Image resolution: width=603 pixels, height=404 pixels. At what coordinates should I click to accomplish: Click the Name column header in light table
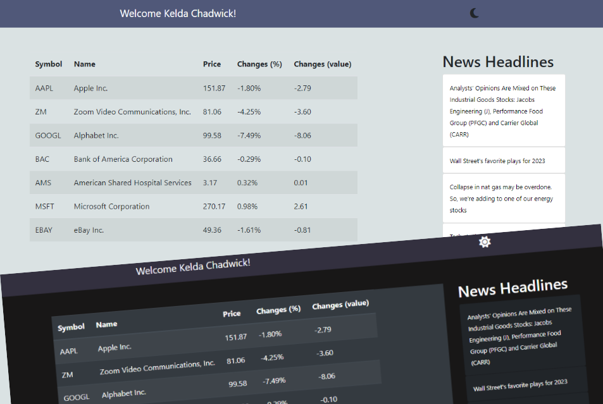[85, 64]
